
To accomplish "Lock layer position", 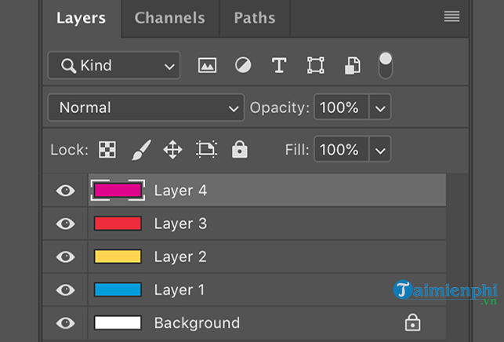I will click(172, 150).
